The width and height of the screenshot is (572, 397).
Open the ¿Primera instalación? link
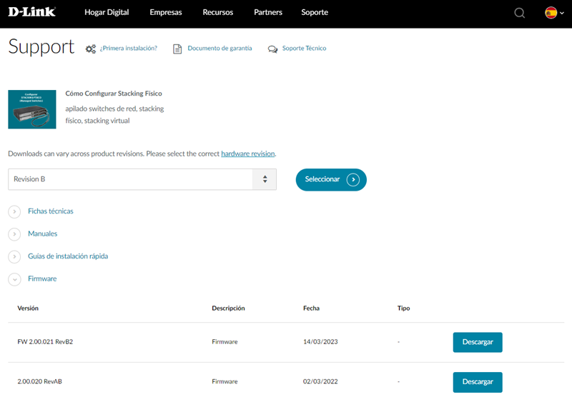point(129,48)
